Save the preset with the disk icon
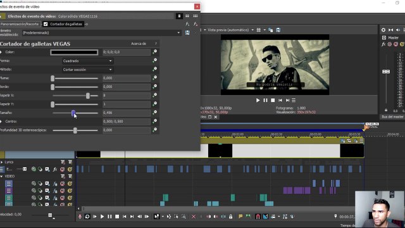405x228 pixels. (x=187, y=33)
